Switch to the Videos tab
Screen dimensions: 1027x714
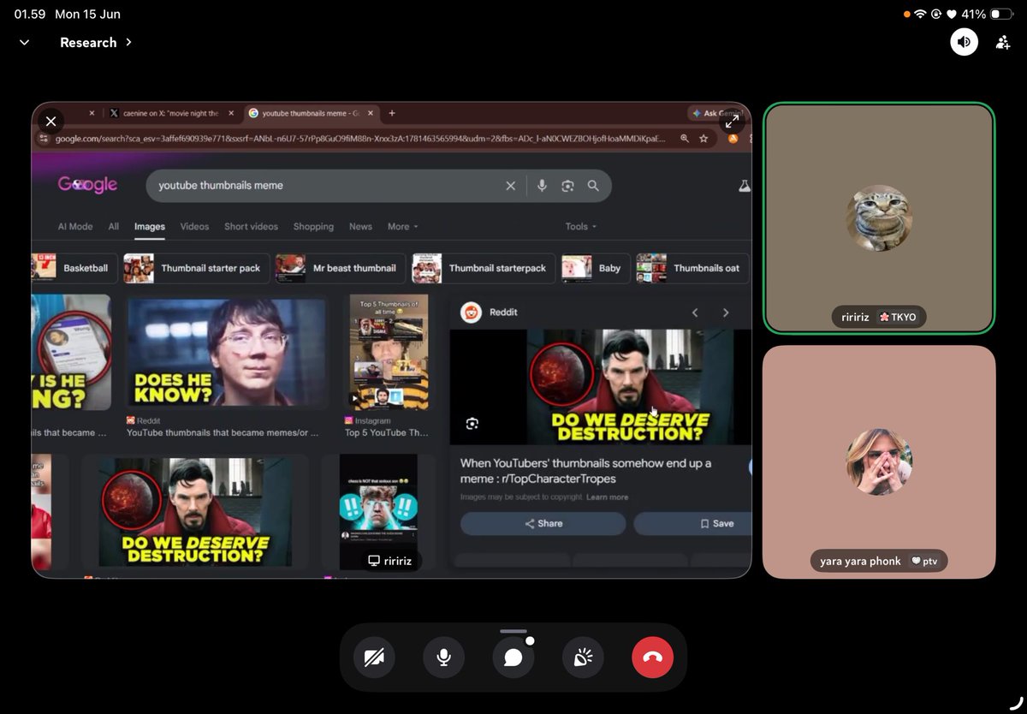click(x=194, y=227)
